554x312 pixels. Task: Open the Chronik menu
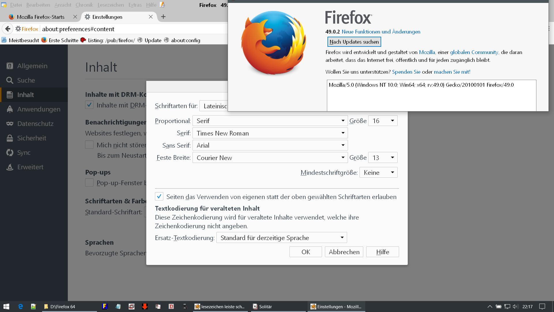84,5
